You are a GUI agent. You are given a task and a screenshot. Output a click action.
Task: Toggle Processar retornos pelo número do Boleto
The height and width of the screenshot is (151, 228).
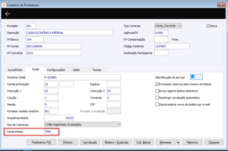(x=157, y=84)
